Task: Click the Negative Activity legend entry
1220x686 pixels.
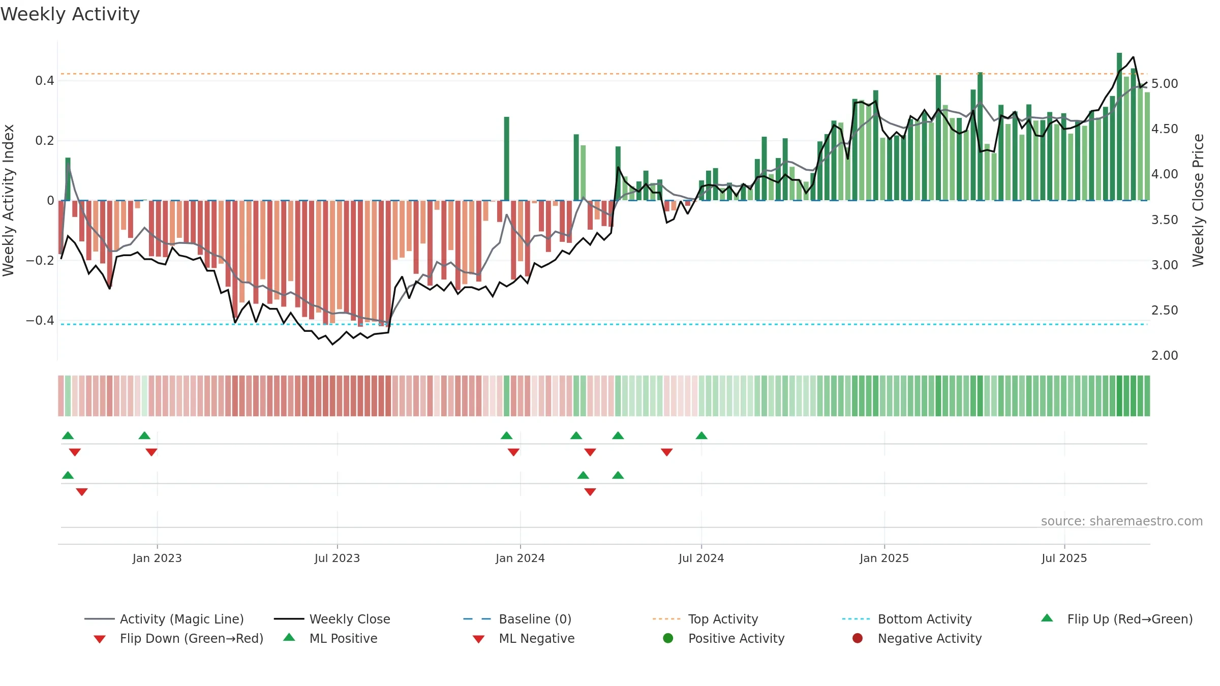Action: [x=917, y=638]
